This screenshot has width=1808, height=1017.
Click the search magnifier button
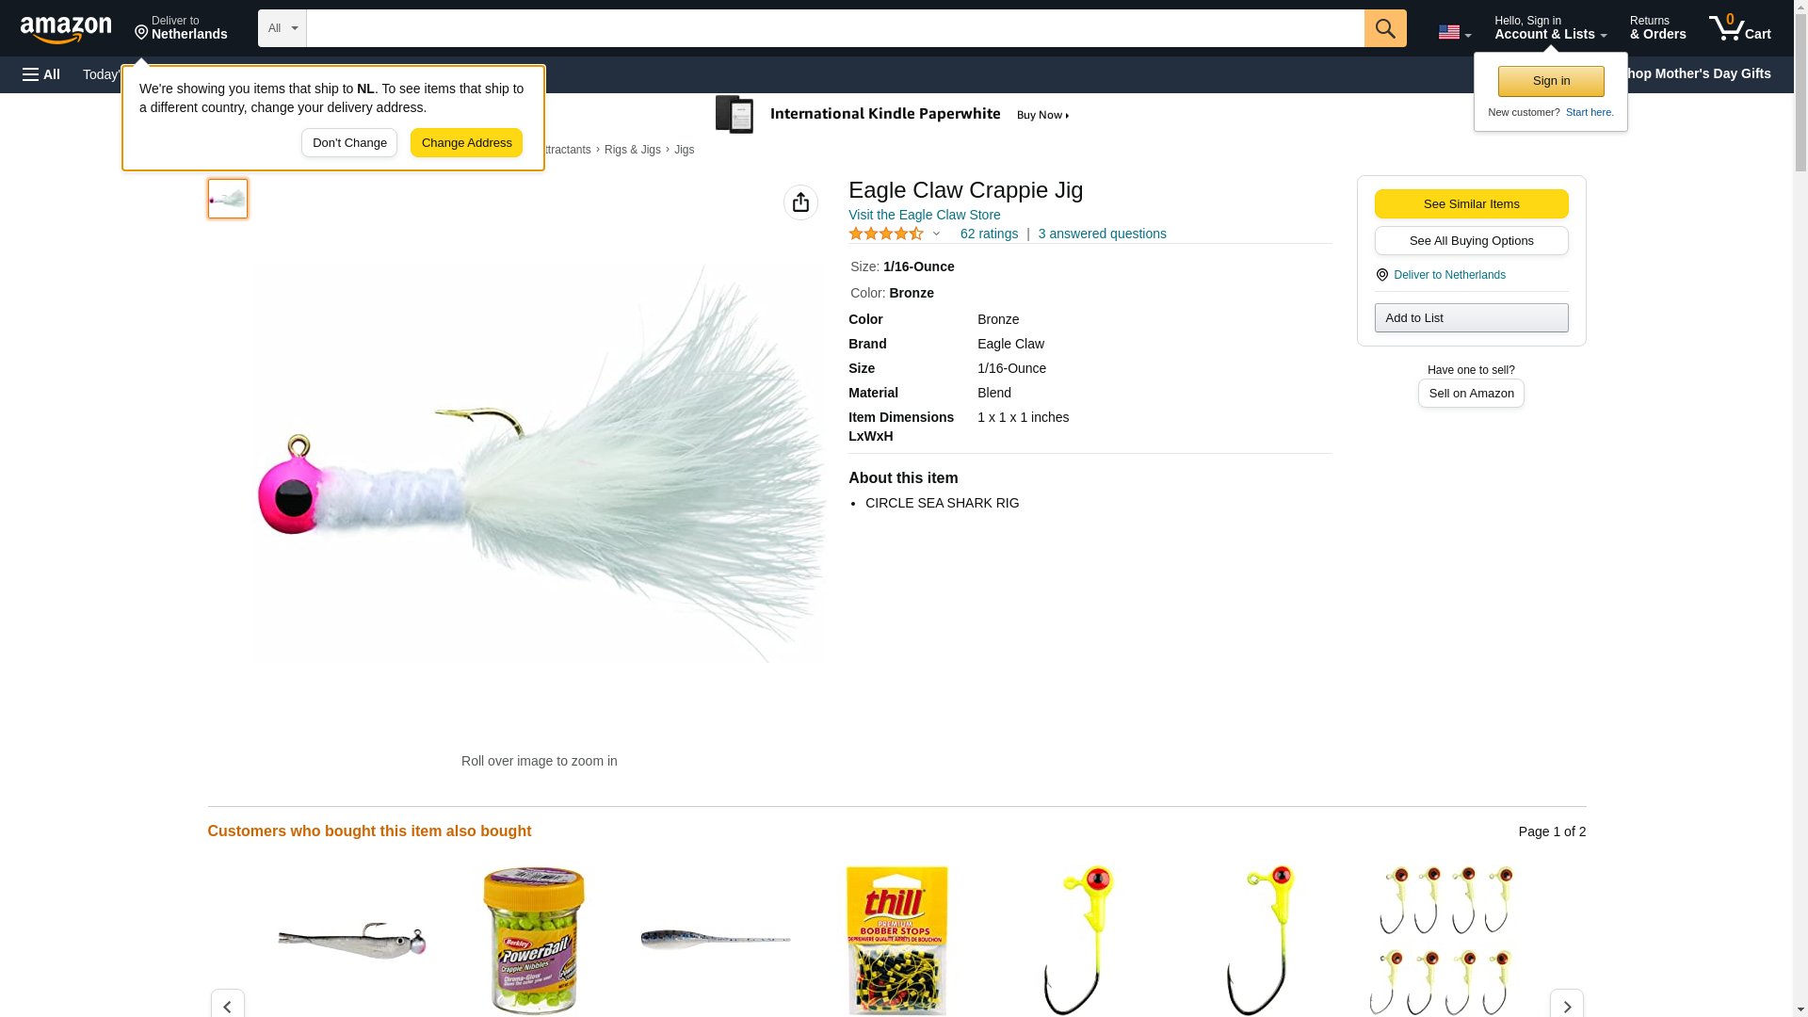[1384, 28]
